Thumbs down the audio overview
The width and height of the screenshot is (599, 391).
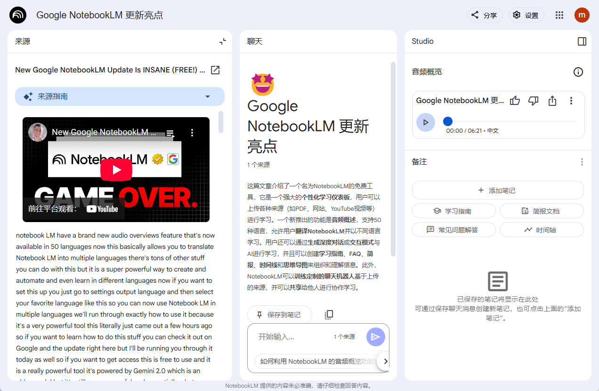[x=534, y=101]
